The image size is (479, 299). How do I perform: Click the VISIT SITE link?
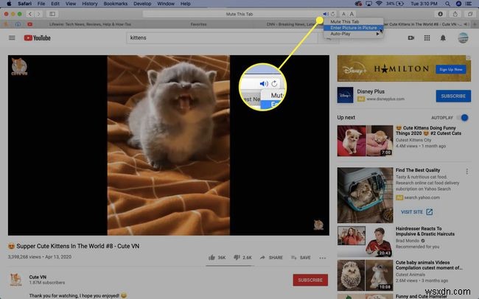tap(416, 212)
